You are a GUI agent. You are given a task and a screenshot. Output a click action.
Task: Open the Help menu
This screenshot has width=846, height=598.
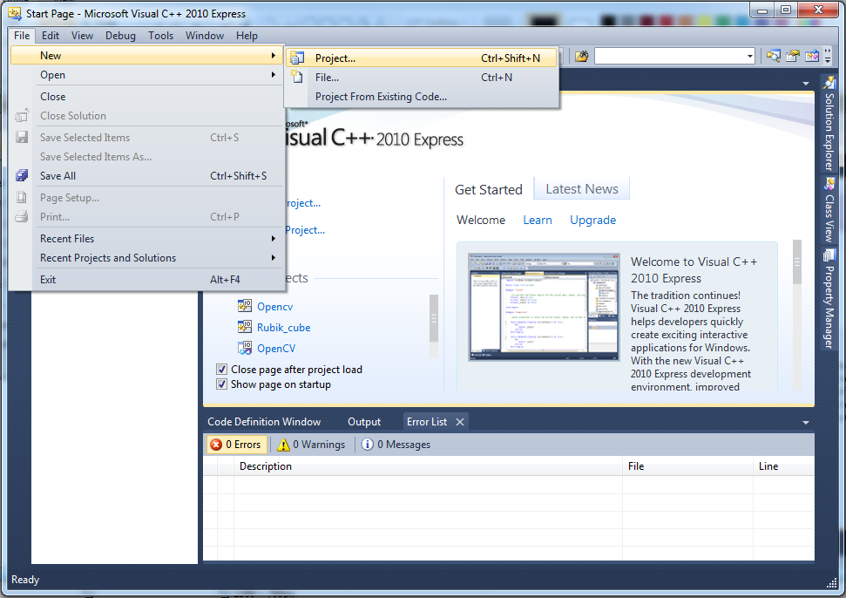pyautogui.click(x=247, y=36)
